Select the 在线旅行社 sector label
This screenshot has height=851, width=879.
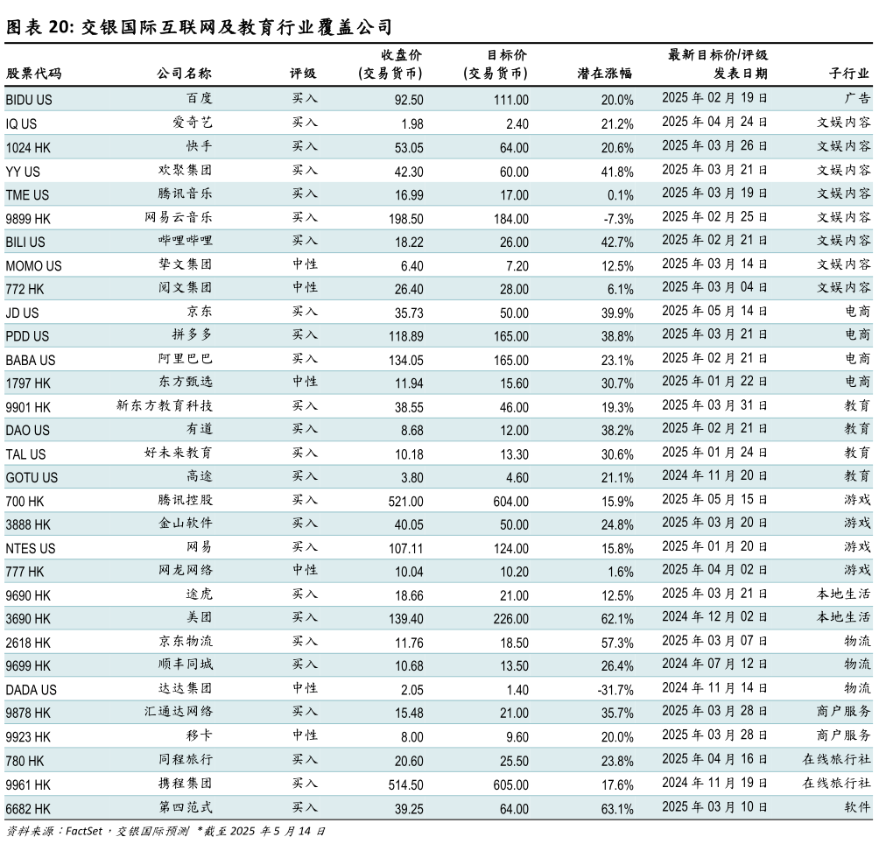(837, 759)
